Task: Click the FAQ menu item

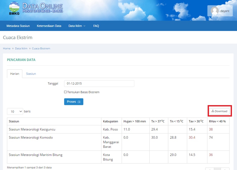Action: 96,26
